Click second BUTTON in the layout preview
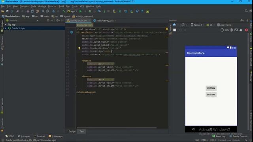This screenshot has height=142, width=253. pos(211,95)
